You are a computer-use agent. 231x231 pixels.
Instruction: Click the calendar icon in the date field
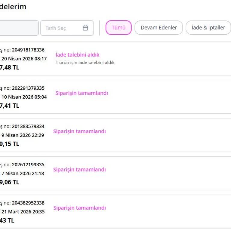point(85,28)
